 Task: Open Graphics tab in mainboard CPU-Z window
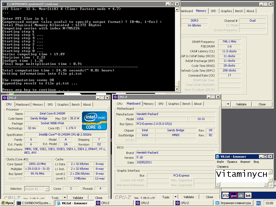pos(174,104)
